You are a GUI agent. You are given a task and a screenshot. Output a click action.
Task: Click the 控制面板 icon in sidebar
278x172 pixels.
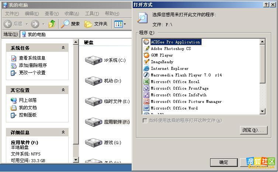(14, 115)
